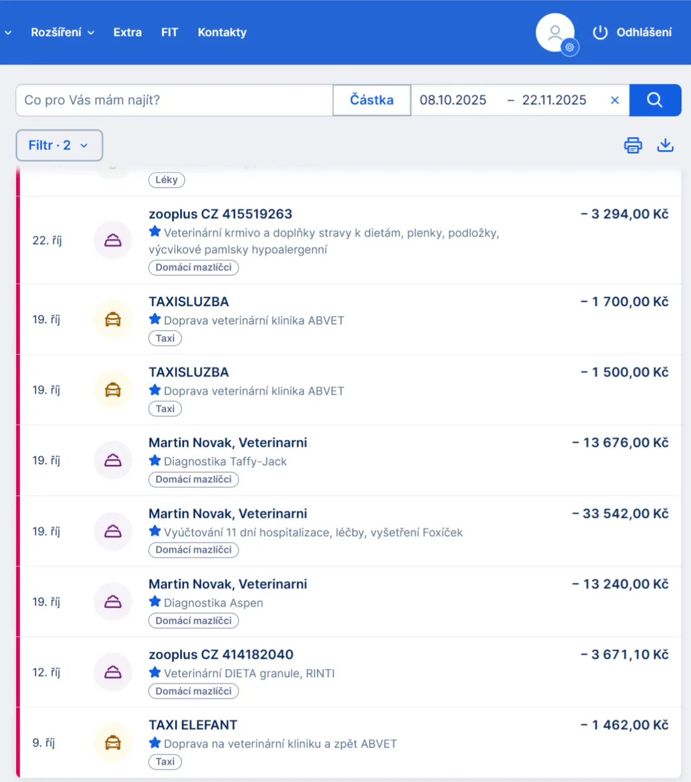The height and width of the screenshot is (782, 691).
Task: Select the Léky category tag
Action: click(x=166, y=180)
